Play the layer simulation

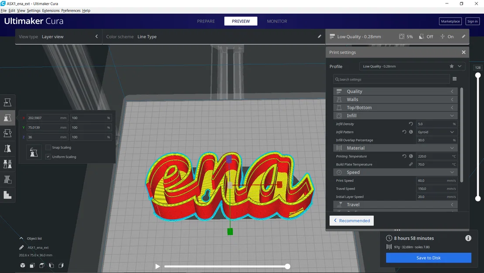click(157, 266)
